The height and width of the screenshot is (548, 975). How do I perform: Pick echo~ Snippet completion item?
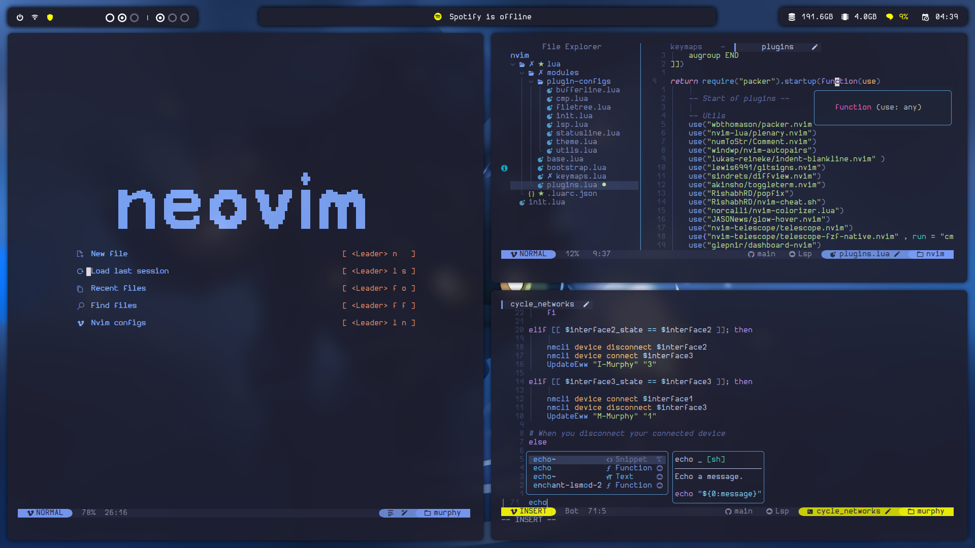pyautogui.click(x=597, y=459)
